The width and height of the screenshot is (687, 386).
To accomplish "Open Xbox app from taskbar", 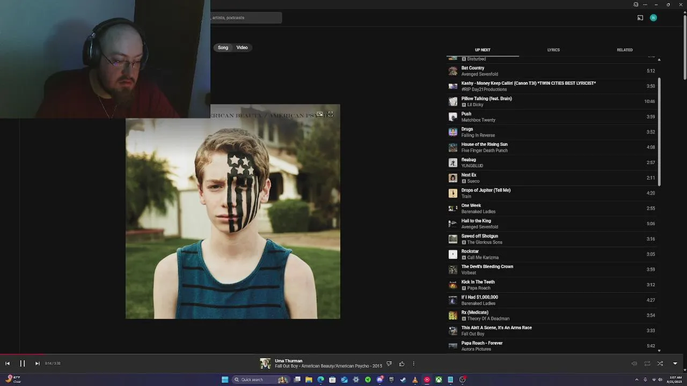I will tap(438, 380).
